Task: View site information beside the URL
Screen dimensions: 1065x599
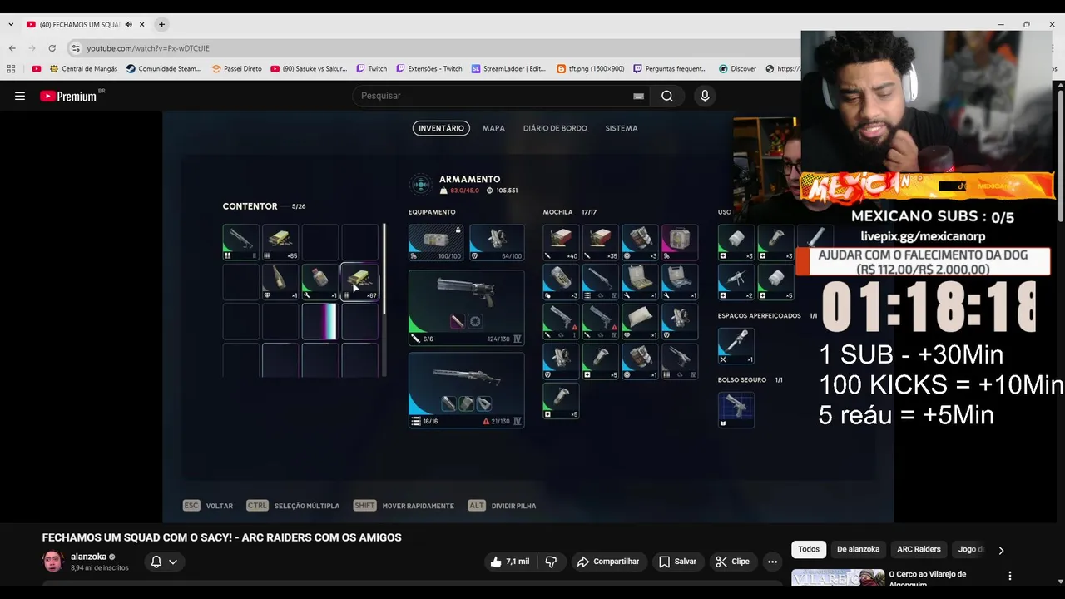Action: pos(76,48)
